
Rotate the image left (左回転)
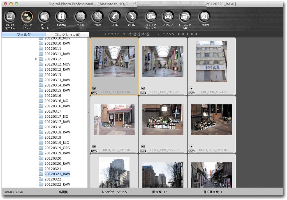click(x=114, y=17)
